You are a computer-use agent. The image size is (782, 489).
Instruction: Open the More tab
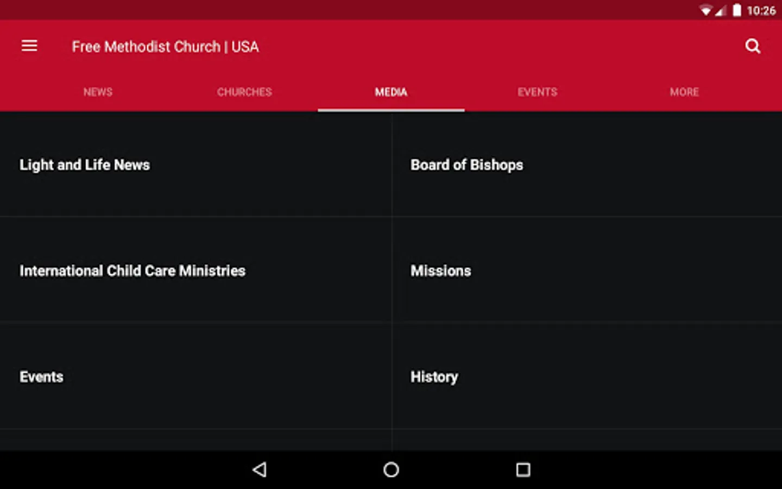(x=684, y=92)
